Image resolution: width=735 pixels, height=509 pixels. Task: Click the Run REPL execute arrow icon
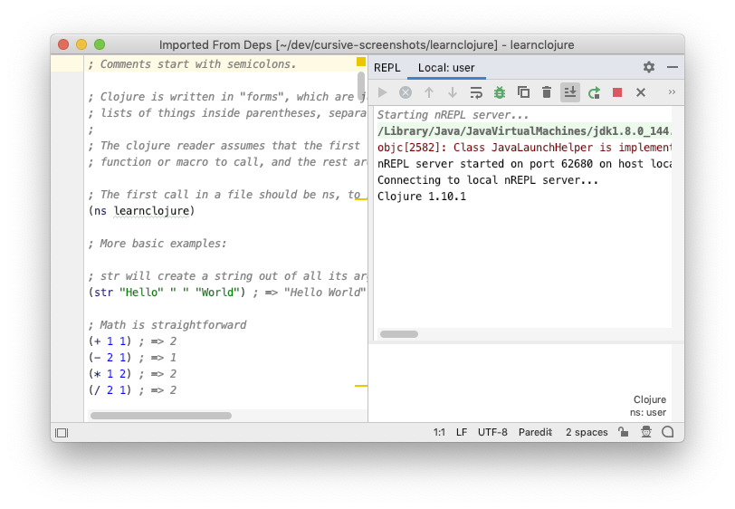(383, 92)
